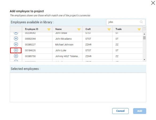This screenshot has height=120, width=156.
Task: Open the column chooser icon
Action: click(144, 29)
